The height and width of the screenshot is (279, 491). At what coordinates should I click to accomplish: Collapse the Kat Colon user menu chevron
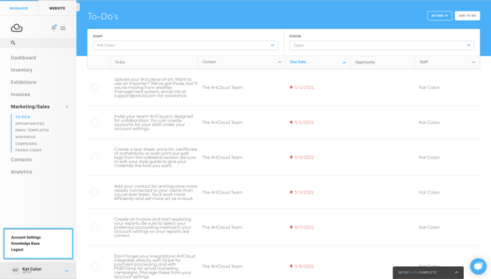[x=66, y=270]
